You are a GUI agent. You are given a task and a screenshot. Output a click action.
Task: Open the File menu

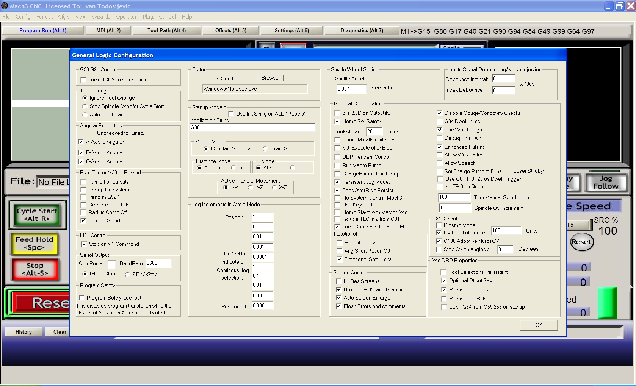click(x=6, y=17)
